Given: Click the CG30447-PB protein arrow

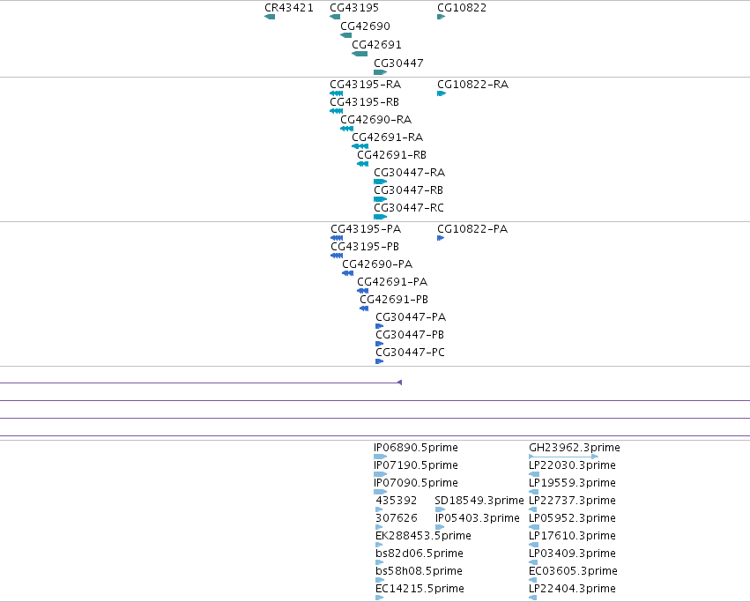Looking at the screenshot, I should click(x=379, y=344).
